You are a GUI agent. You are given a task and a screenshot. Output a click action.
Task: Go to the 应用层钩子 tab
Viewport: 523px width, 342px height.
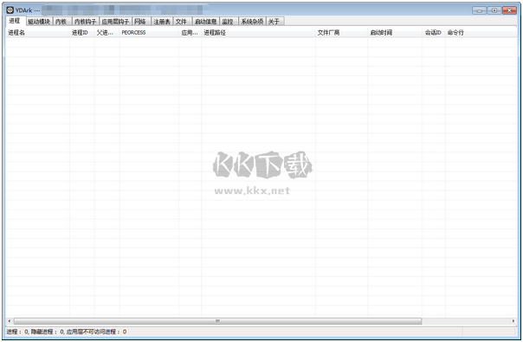click(x=115, y=22)
